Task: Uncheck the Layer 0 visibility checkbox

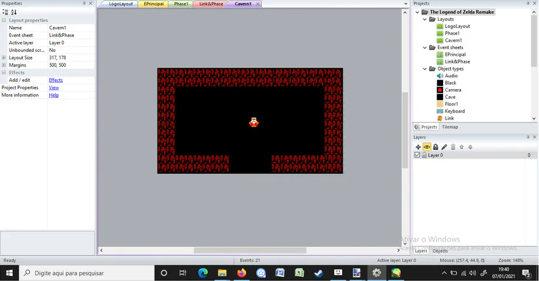Action: tap(417, 155)
